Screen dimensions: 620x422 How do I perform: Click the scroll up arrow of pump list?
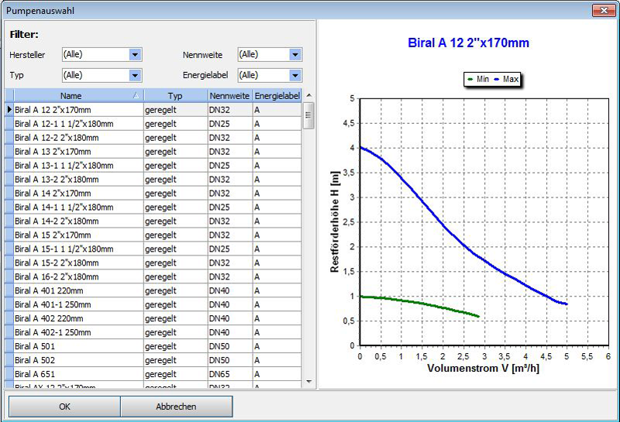[x=309, y=95]
